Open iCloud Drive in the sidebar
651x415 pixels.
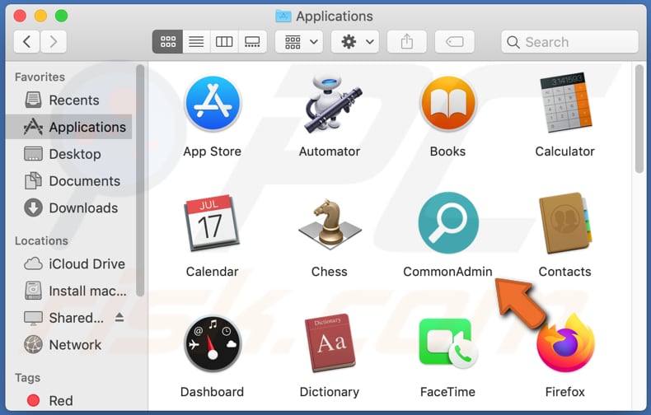(x=69, y=264)
